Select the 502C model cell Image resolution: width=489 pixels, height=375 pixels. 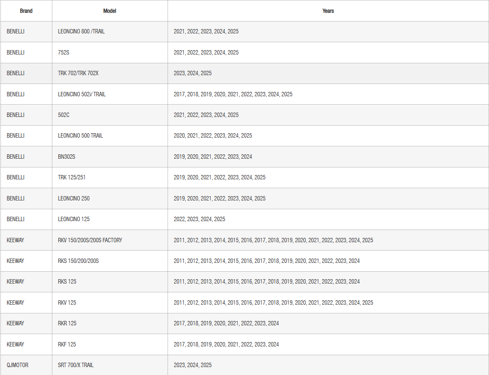tap(64, 115)
